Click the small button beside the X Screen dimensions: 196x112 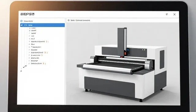[x=167, y=14]
